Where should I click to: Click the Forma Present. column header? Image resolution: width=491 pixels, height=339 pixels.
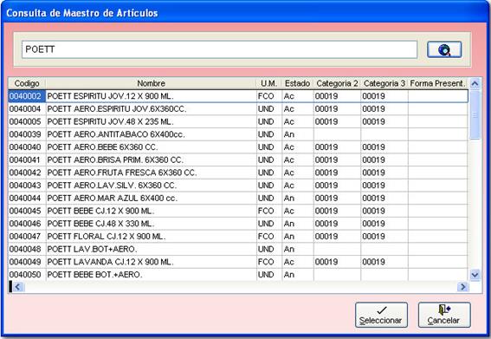(437, 83)
